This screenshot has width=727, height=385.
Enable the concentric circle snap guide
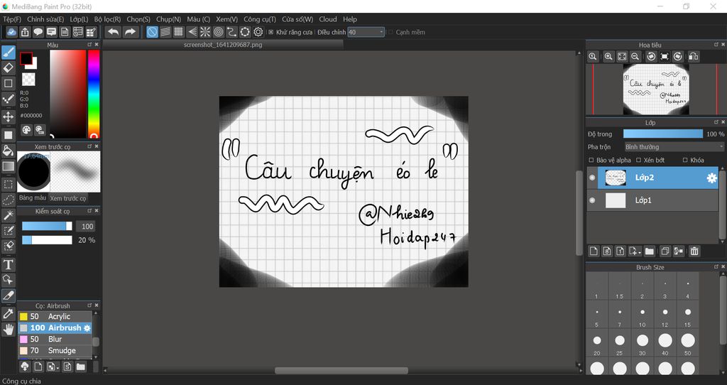pyautogui.click(x=219, y=31)
